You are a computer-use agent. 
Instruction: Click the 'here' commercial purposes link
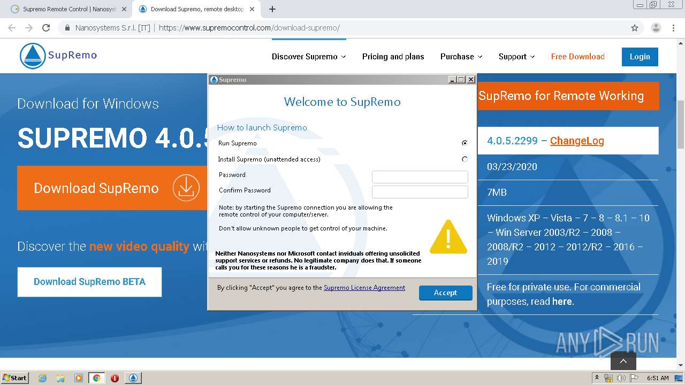pyautogui.click(x=562, y=302)
